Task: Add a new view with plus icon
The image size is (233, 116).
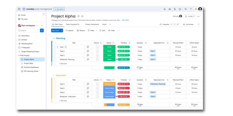Action: (x=110, y=24)
